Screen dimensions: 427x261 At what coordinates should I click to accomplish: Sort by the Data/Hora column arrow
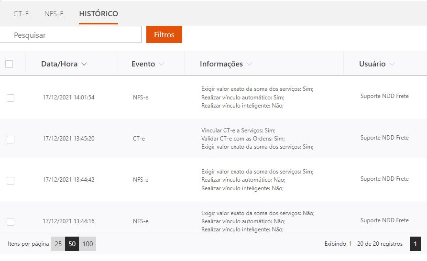point(84,64)
